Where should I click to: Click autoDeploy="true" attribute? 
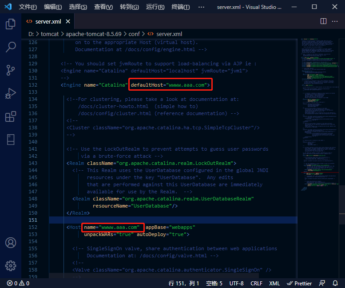pos(162,234)
